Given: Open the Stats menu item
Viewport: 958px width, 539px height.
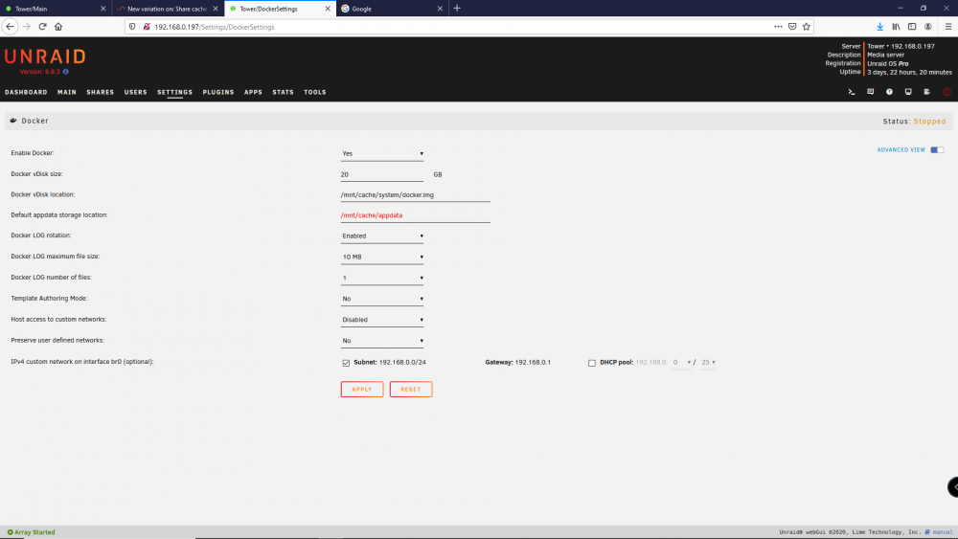Looking at the screenshot, I should pyautogui.click(x=283, y=92).
